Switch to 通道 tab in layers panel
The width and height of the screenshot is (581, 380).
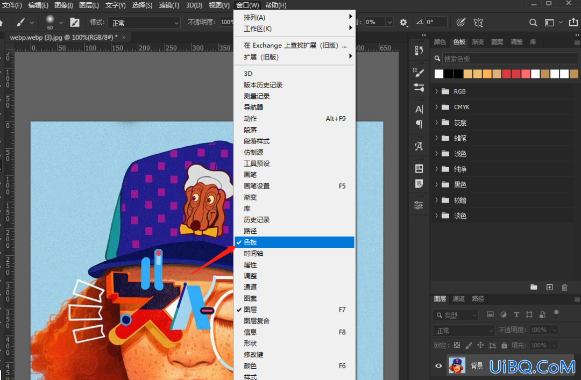pos(458,298)
